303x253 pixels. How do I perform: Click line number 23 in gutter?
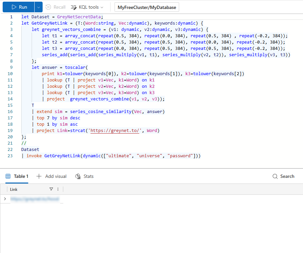pyautogui.click(x=10, y=156)
